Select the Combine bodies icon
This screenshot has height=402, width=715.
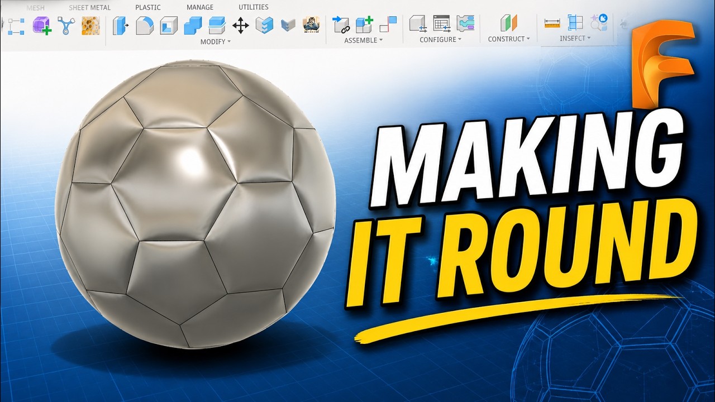click(x=193, y=25)
